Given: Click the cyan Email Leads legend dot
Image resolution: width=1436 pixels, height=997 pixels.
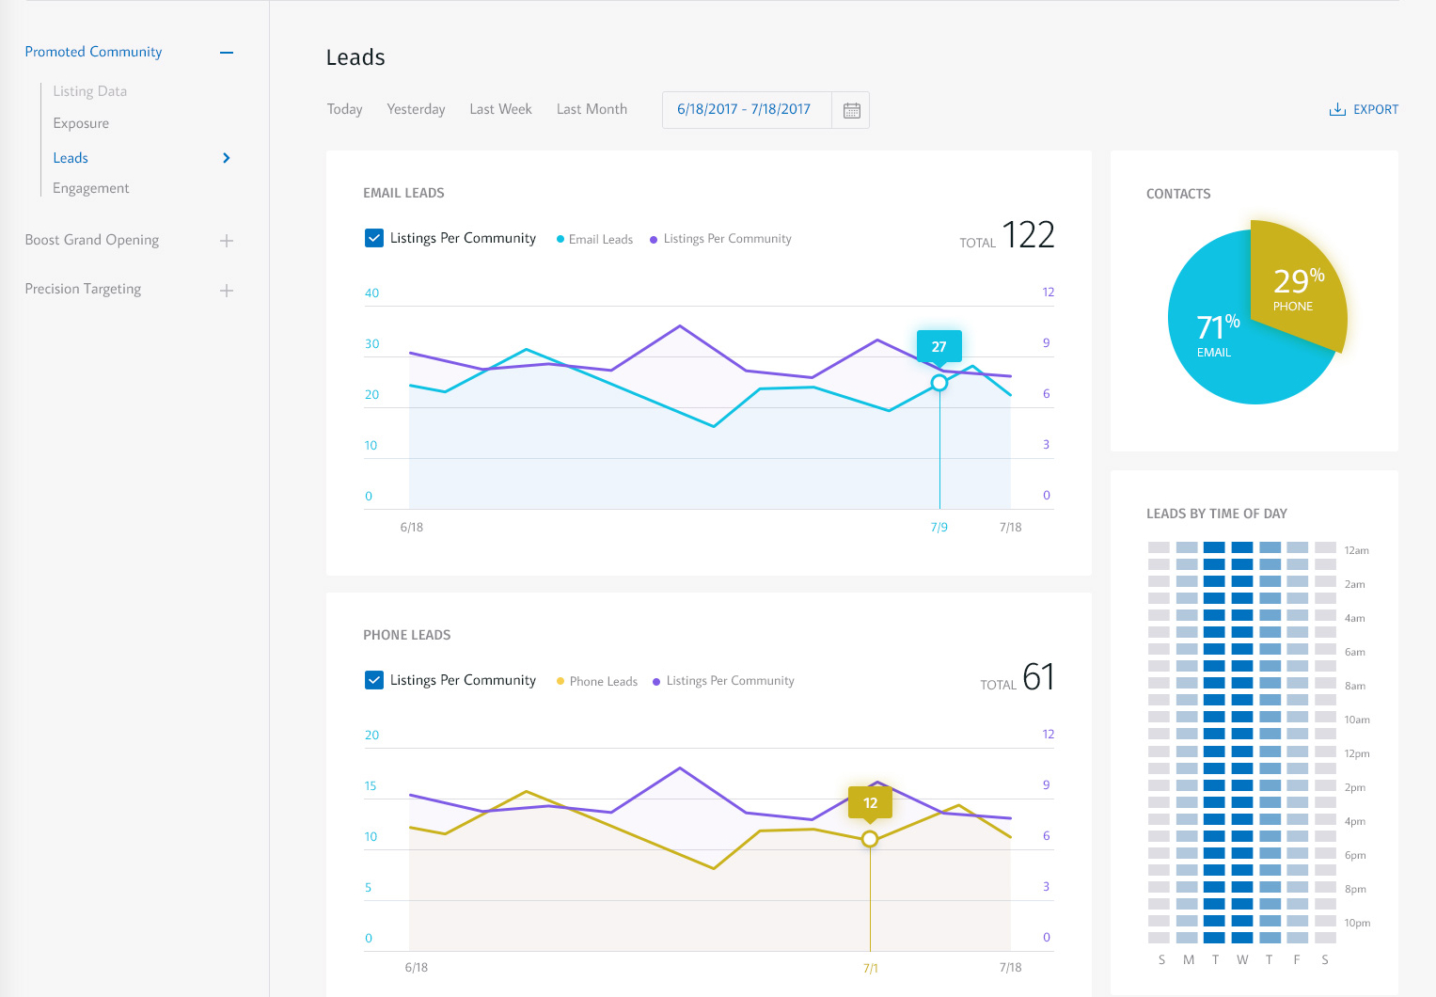Looking at the screenshot, I should coord(560,240).
